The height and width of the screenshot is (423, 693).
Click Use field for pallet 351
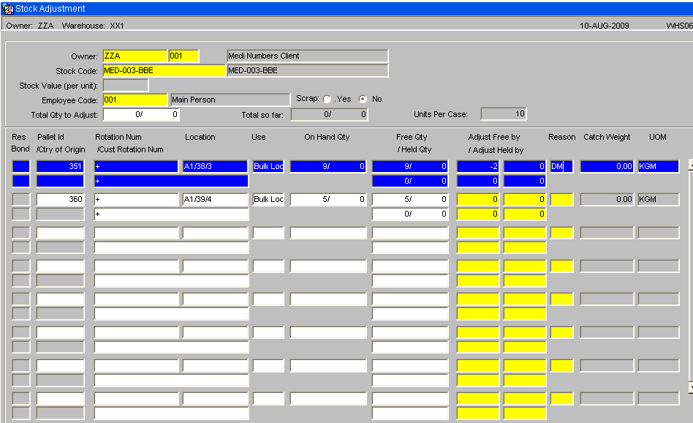click(268, 166)
